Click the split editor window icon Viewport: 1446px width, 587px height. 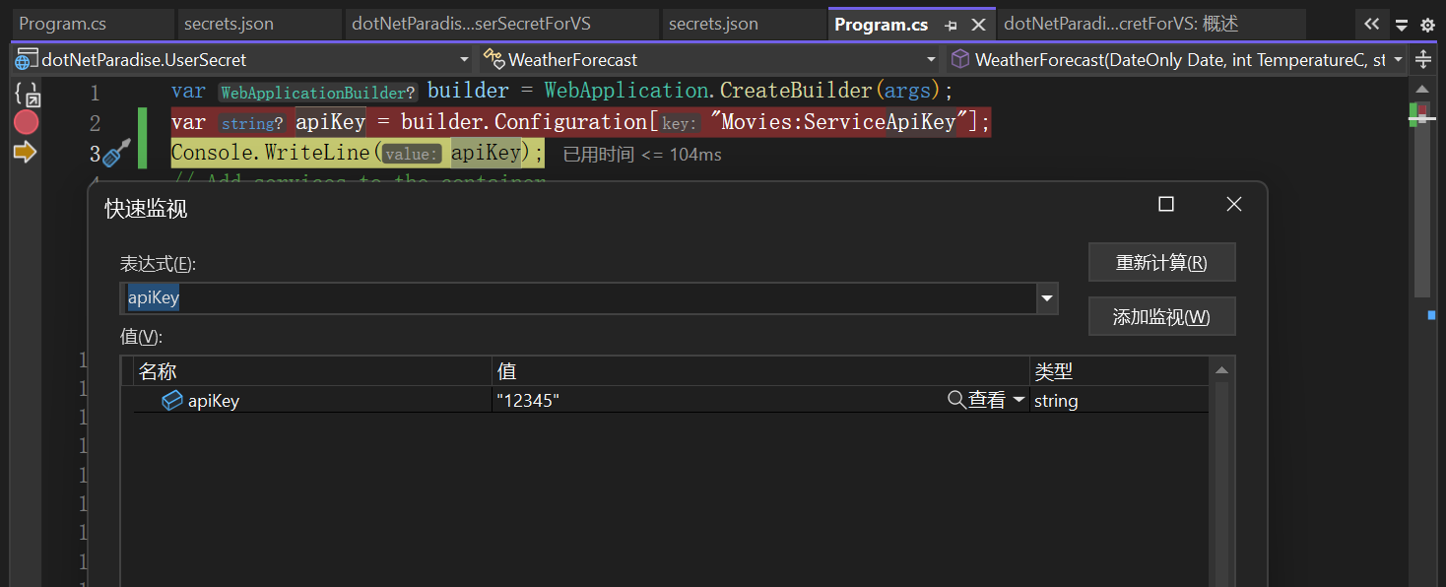pyautogui.click(x=1422, y=60)
